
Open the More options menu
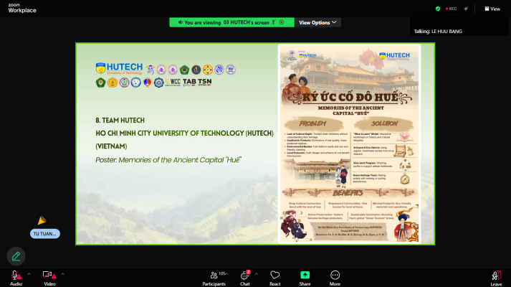click(x=335, y=278)
